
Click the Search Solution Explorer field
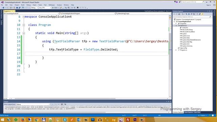[x=192, y=17]
